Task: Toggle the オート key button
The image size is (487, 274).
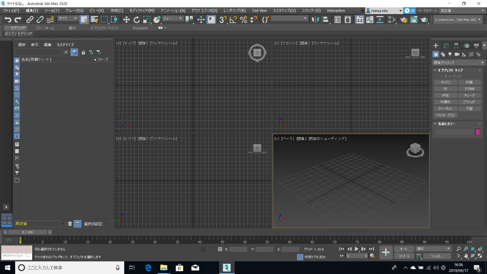Action: [404, 249]
